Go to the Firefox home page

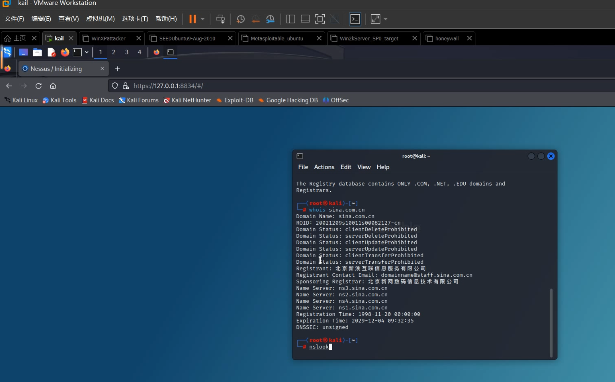[x=53, y=86]
